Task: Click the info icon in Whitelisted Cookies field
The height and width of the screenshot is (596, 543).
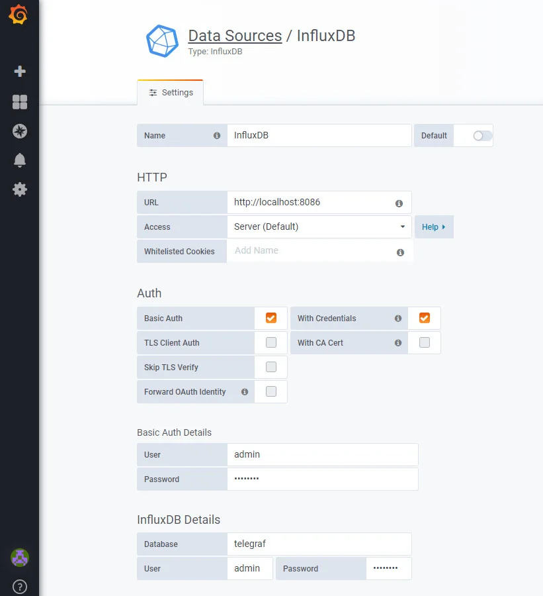Action: 400,252
